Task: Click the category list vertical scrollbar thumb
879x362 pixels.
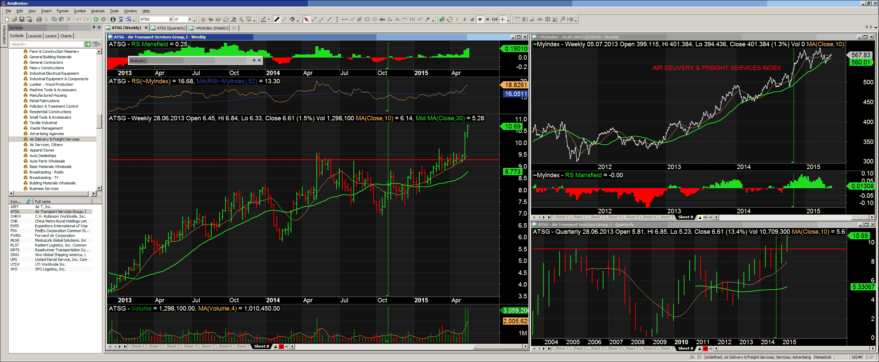Action: 99,121
